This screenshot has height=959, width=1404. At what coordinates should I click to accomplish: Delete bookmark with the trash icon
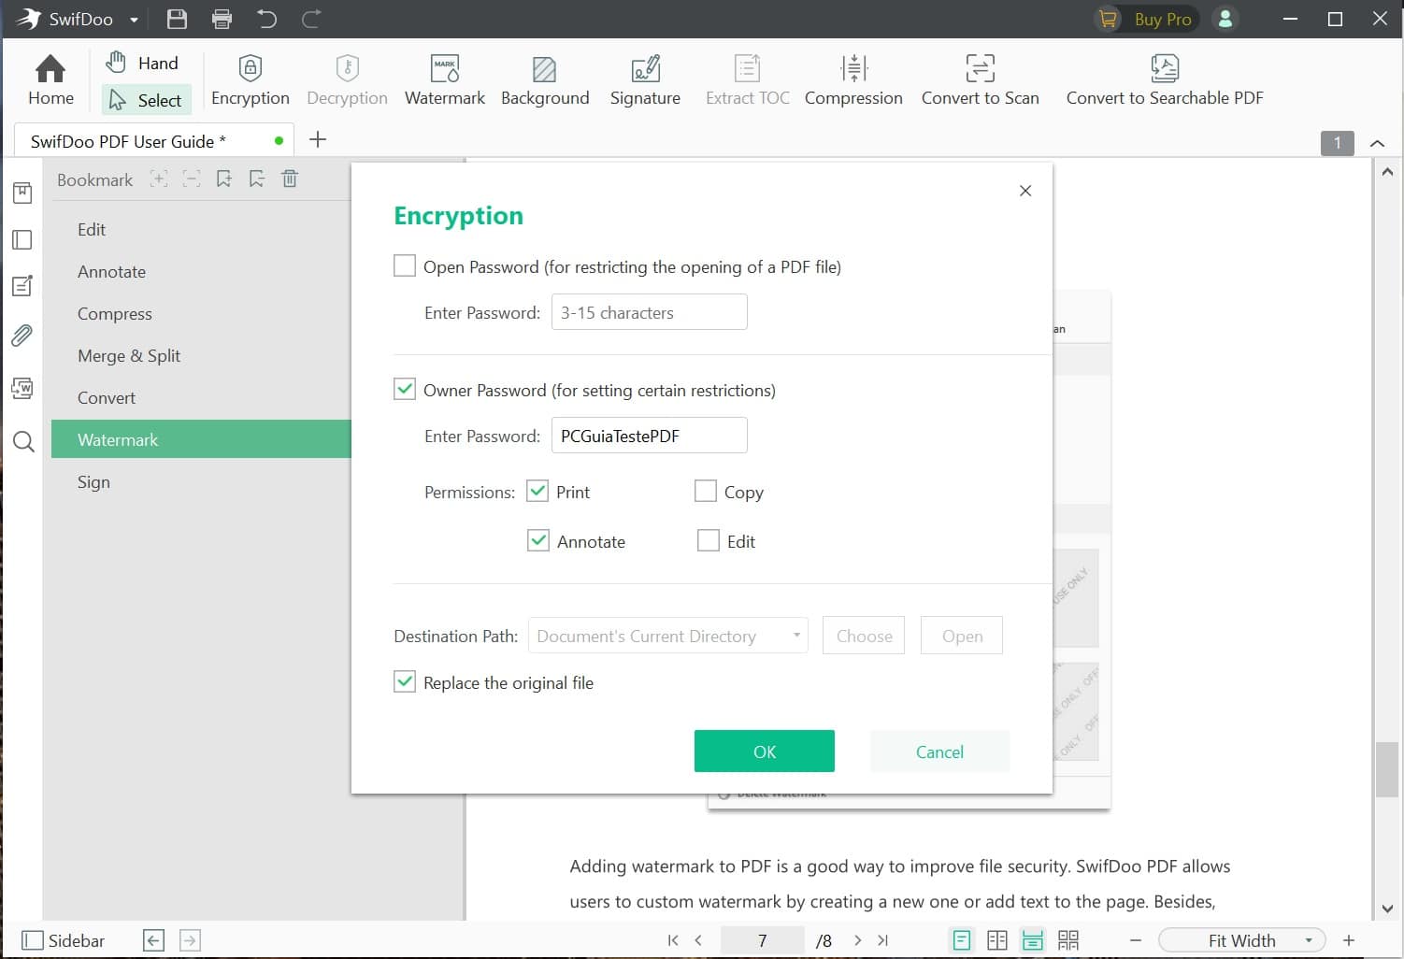[x=290, y=179]
